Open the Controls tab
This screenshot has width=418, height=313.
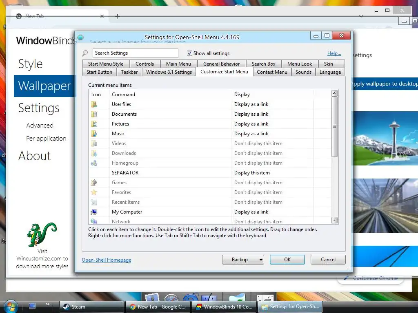[145, 64]
